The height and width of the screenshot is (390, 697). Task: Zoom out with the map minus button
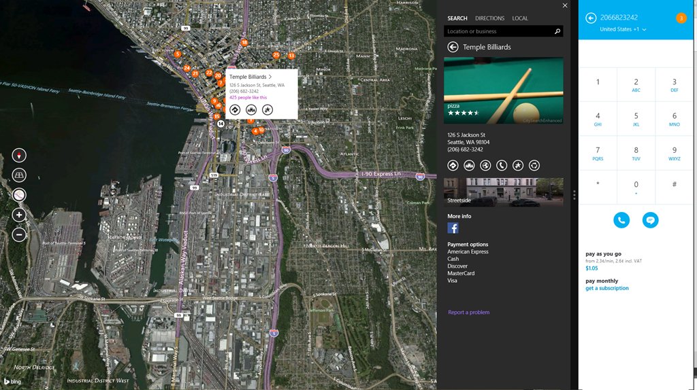coord(19,234)
